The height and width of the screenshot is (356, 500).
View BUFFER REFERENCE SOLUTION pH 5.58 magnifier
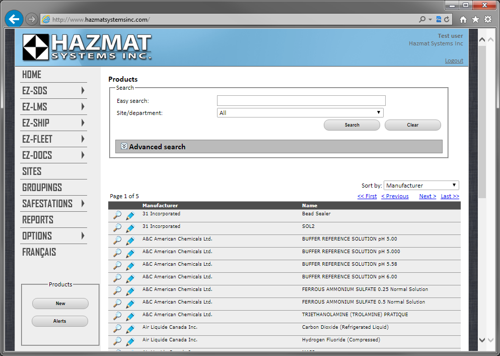(117, 266)
